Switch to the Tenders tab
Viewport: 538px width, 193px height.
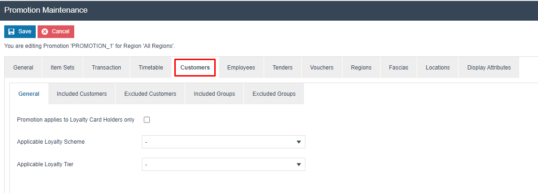click(x=282, y=68)
